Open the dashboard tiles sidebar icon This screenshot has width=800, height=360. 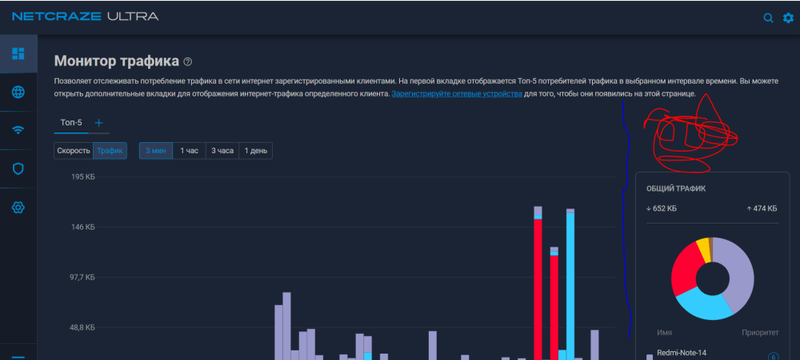pyautogui.click(x=18, y=53)
